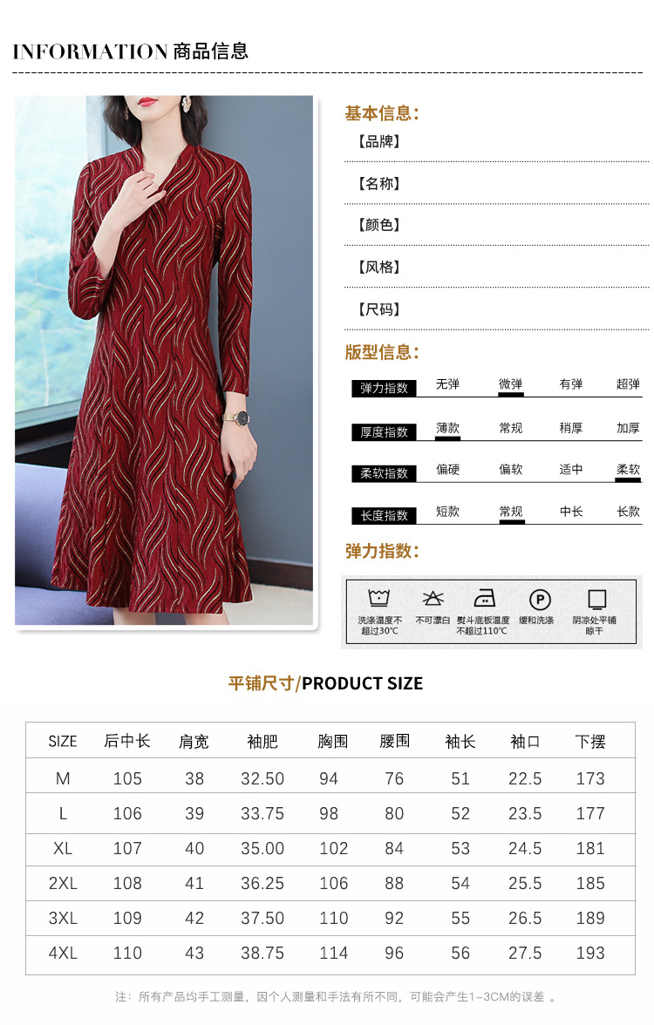Select the 常规 length option
This screenshot has height=1025, width=654.
(511, 512)
